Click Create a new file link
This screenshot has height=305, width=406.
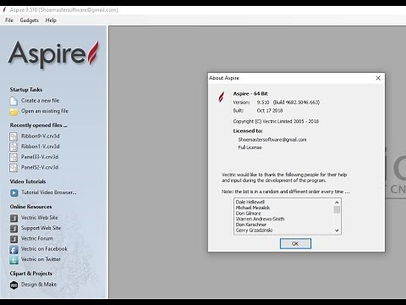(x=40, y=101)
